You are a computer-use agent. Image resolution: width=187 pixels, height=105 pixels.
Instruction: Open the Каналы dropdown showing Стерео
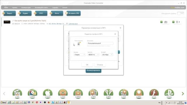pyautogui.click(x=79, y=55)
